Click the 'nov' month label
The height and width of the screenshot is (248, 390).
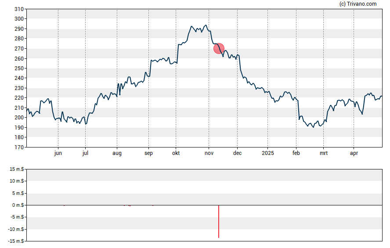(x=209, y=153)
